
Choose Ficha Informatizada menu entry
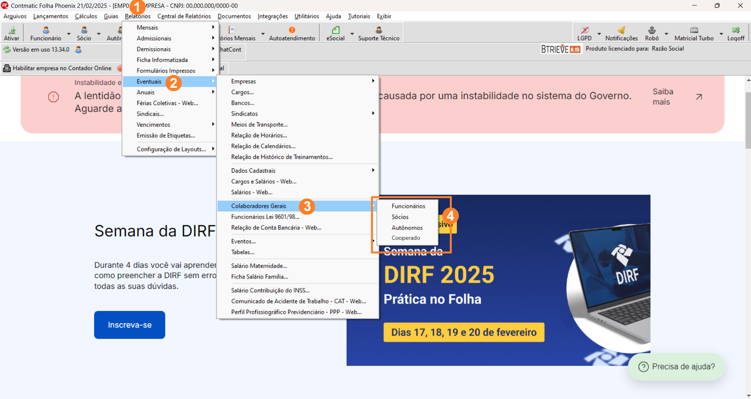[169, 60]
